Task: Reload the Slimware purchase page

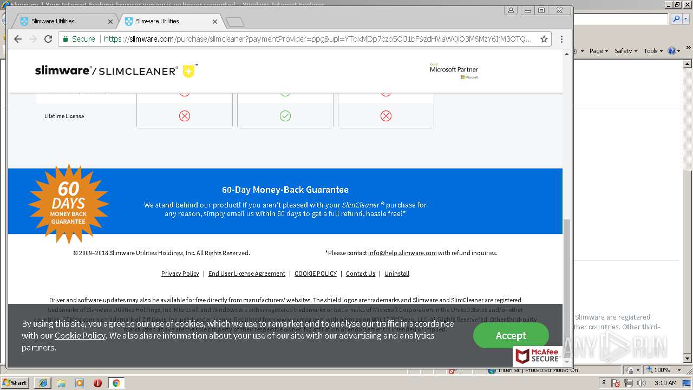Action: (48, 39)
